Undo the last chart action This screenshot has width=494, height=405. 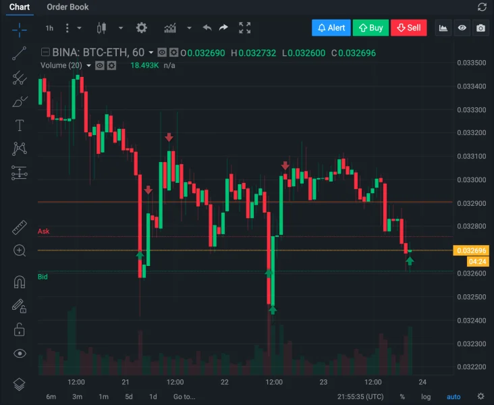coord(207,28)
